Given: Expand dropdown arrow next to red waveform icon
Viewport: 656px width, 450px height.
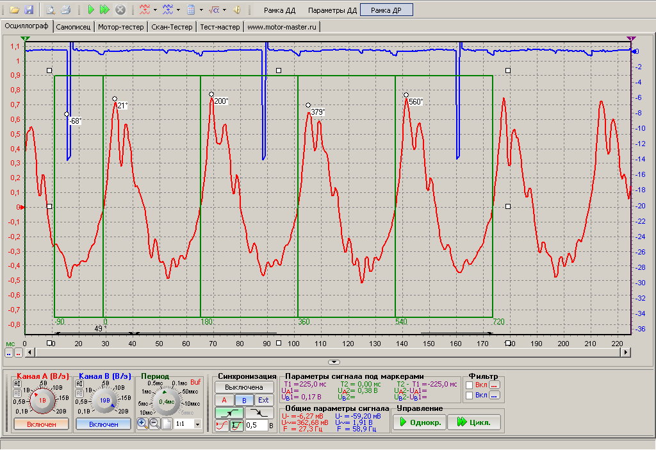Looking at the screenshot, I should [x=155, y=10].
